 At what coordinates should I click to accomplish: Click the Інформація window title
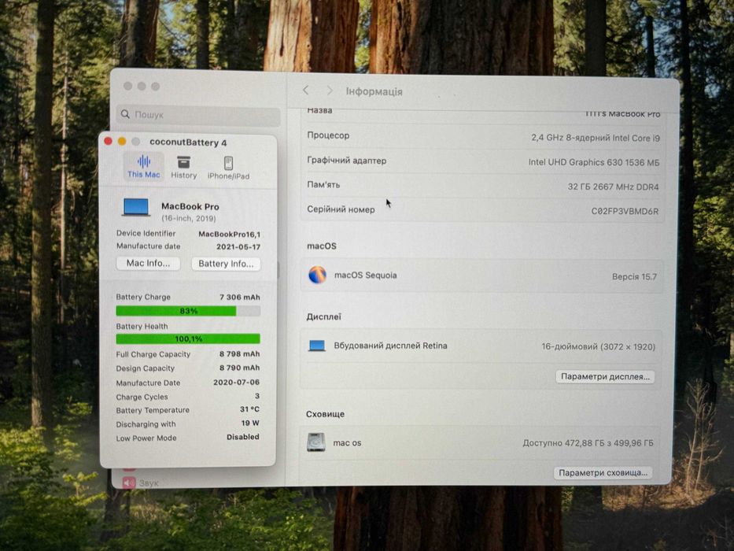pyautogui.click(x=374, y=92)
